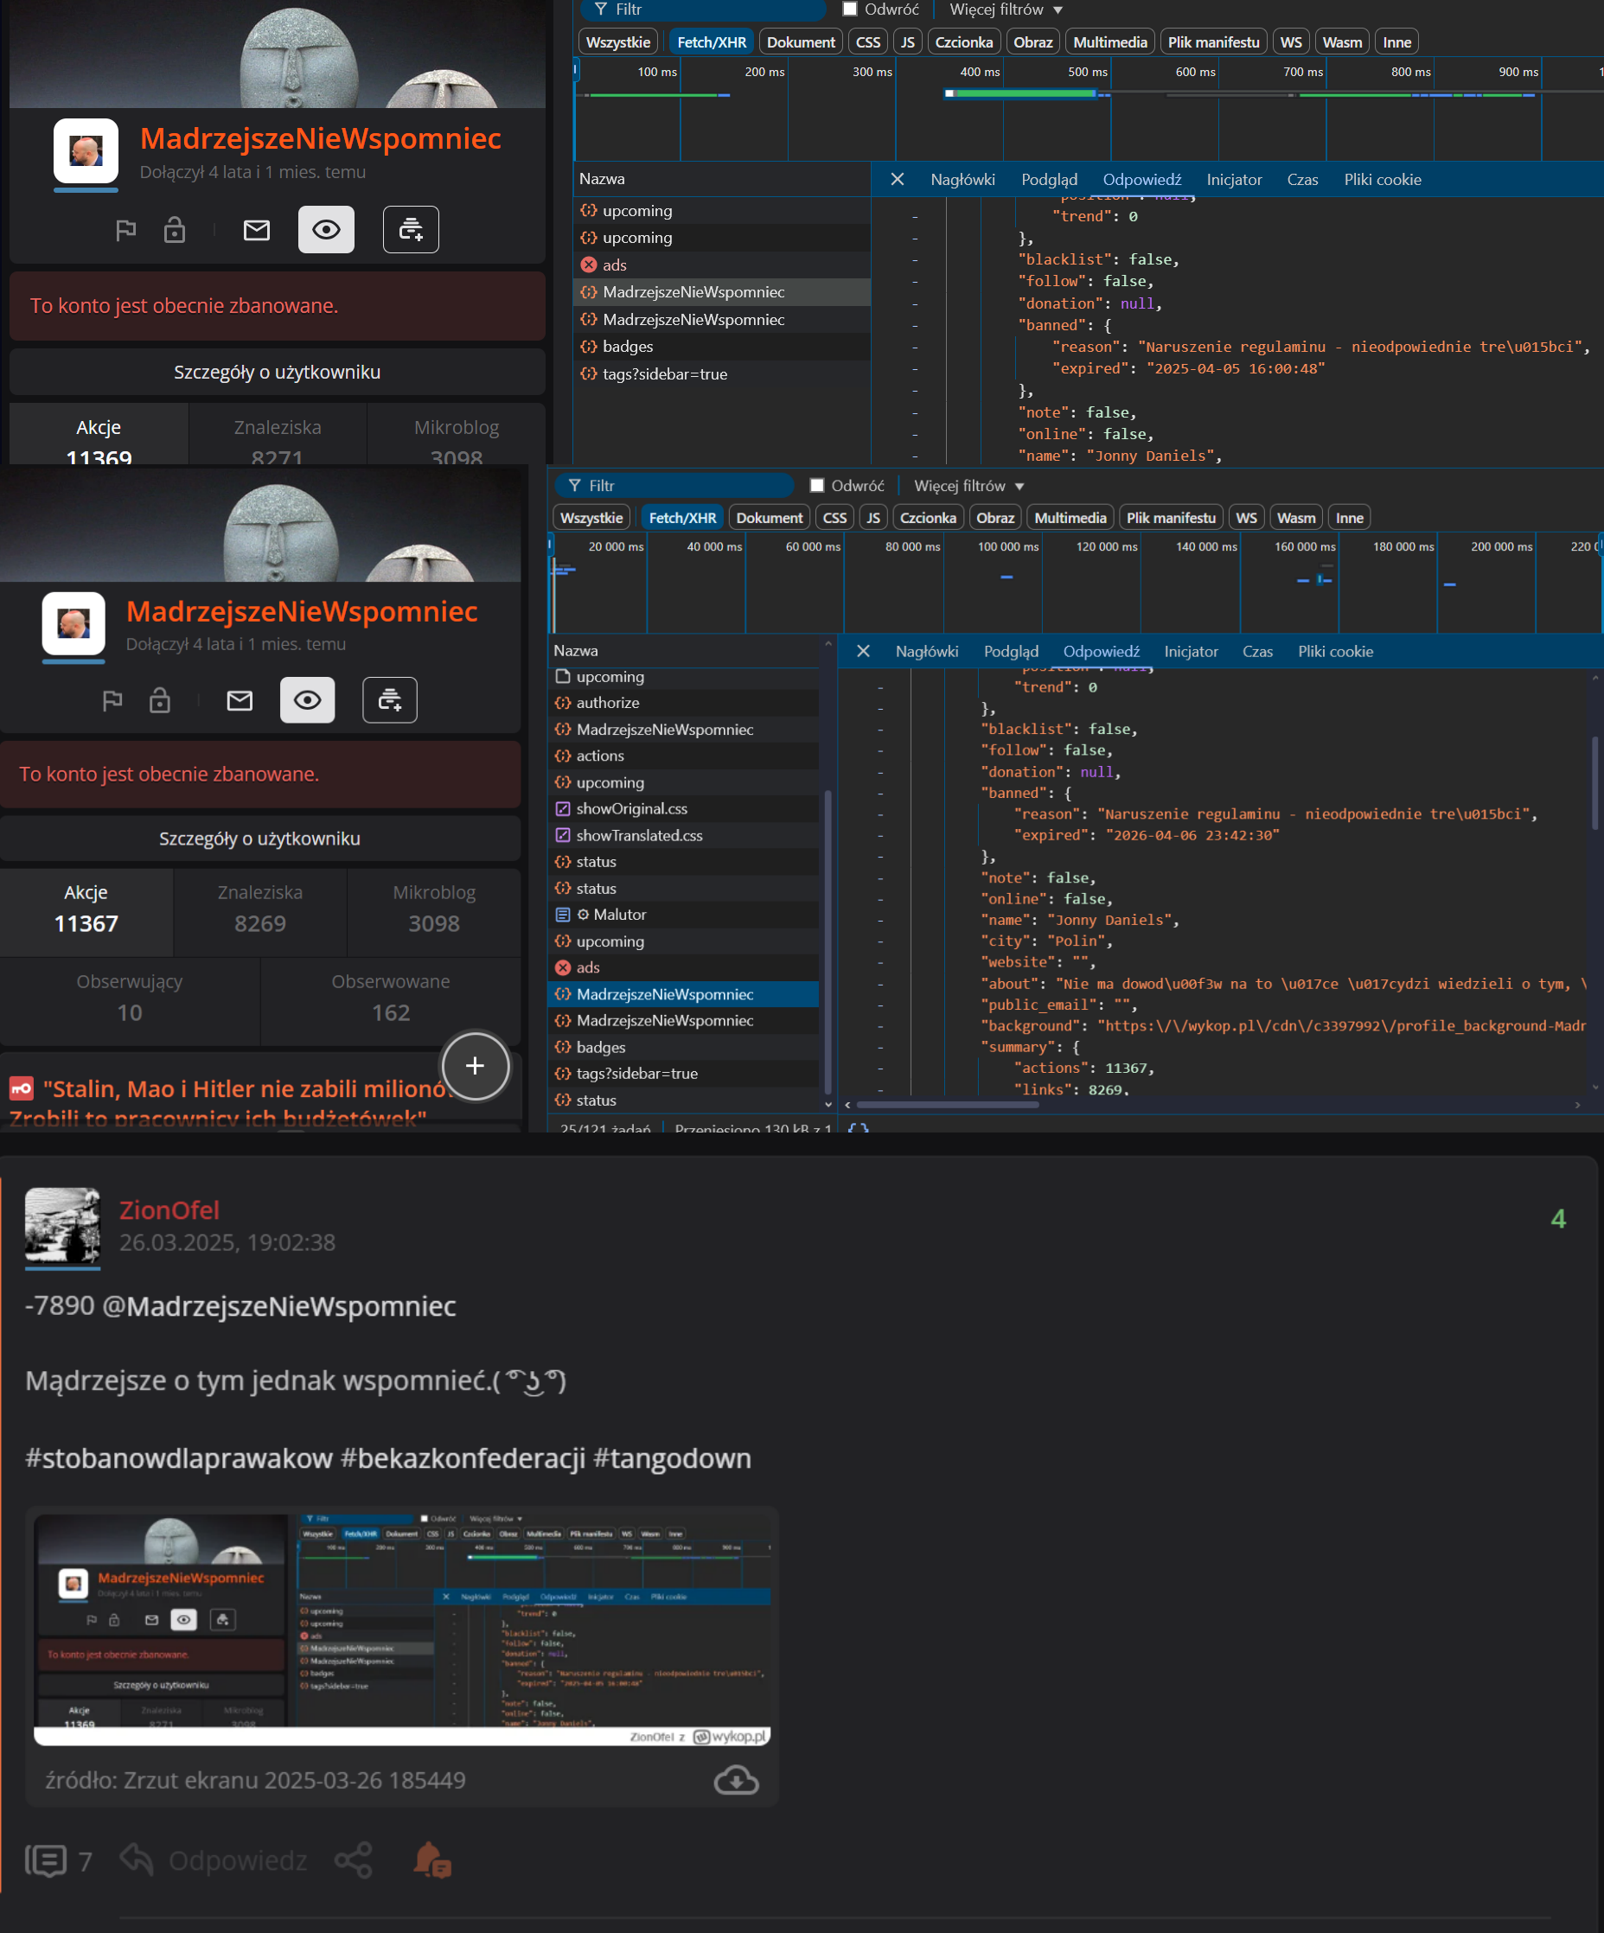The image size is (1604, 1933).
Task: Open the Pliki cookie tab in lower panel
Action: 1334,651
